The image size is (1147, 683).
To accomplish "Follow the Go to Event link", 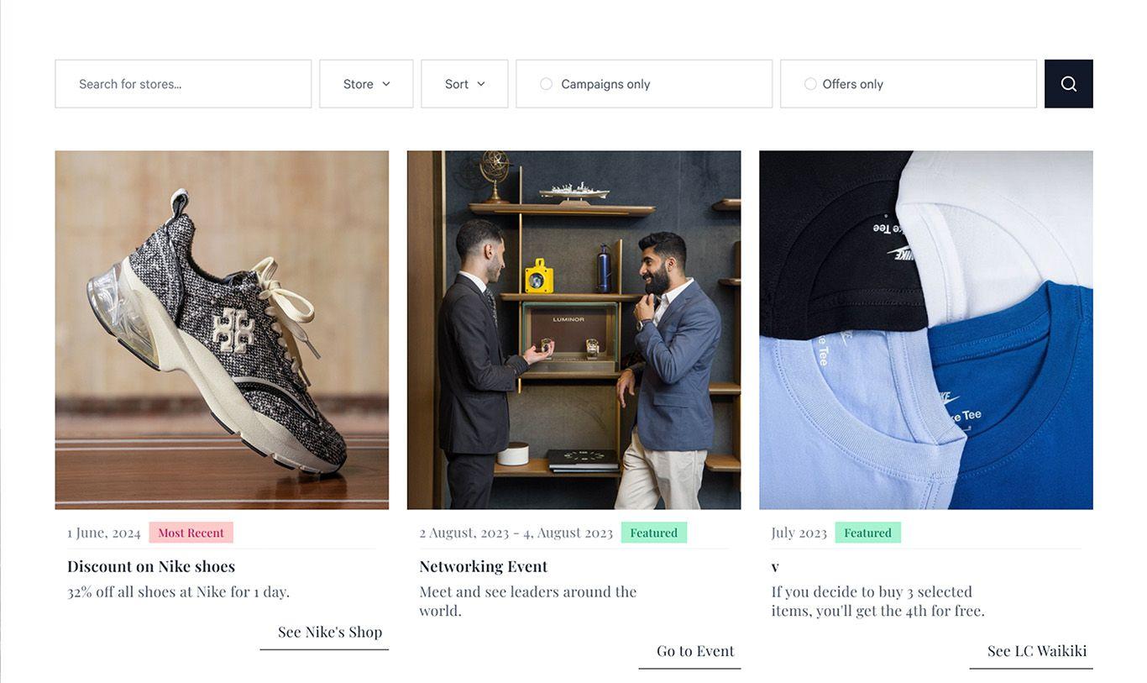I will (x=694, y=651).
